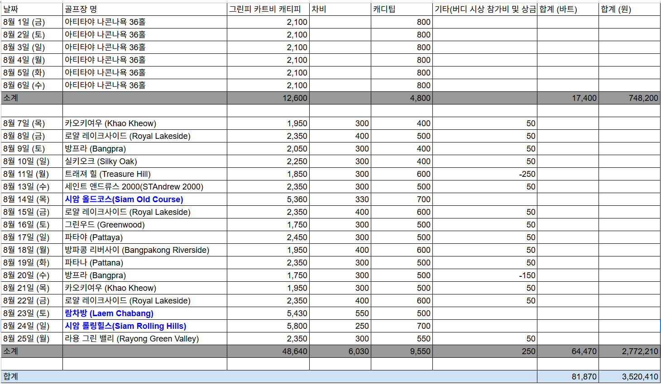Click the blue "람차방 (Laem Chabang)" link

pyautogui.click(x=109, y=313)
